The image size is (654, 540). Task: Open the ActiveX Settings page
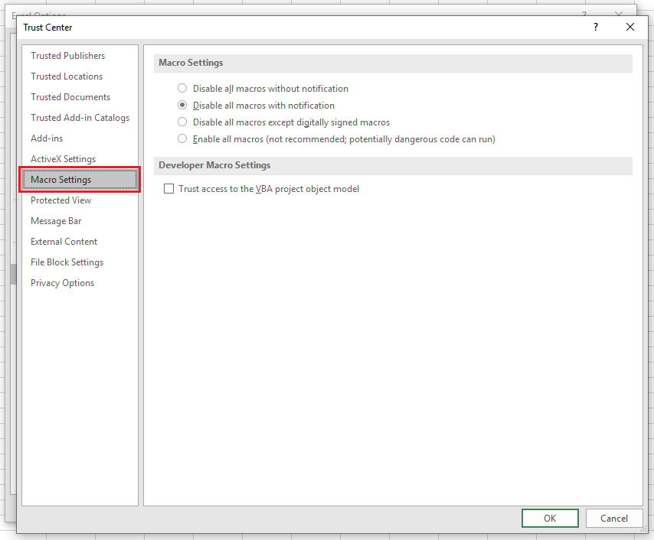coord(64,158)
